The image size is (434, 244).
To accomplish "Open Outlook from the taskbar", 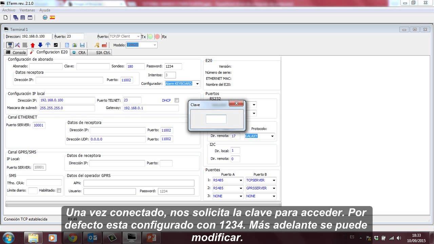I will [93, 238].
